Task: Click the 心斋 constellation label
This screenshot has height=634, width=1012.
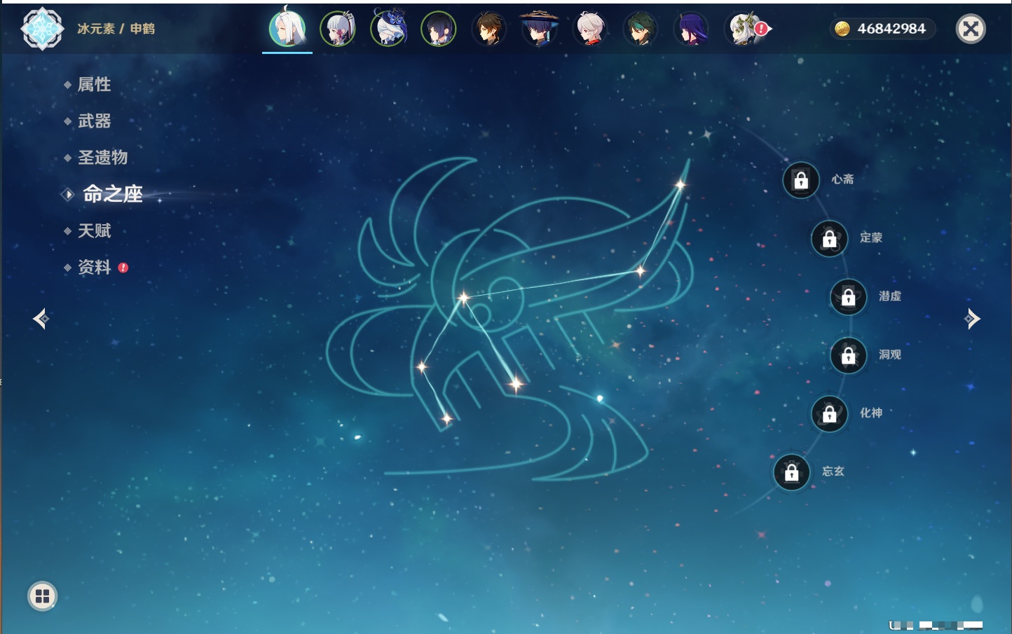Action: tap(842, 179)
